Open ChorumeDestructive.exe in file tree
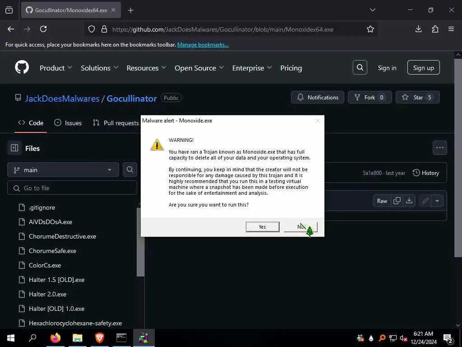This screenshot has height=347, width=462. (x=62, y=236)
